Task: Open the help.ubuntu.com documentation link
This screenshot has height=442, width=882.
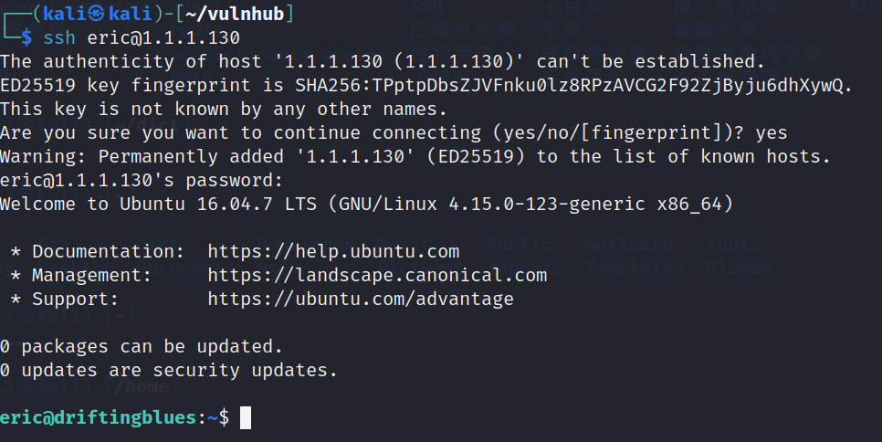Action: coord(333,251)
